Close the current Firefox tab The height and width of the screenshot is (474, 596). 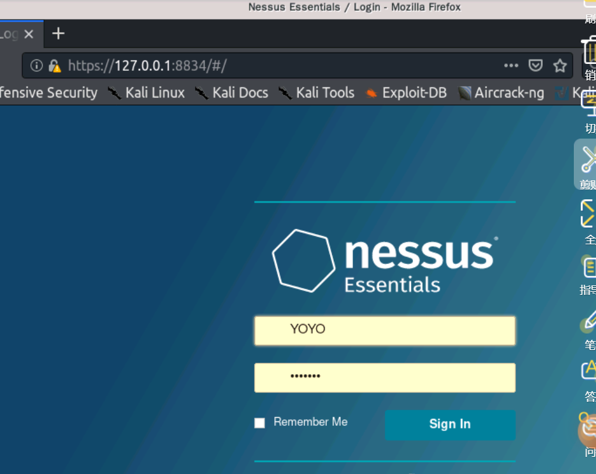pyautogui.click(x=29, y=34)
